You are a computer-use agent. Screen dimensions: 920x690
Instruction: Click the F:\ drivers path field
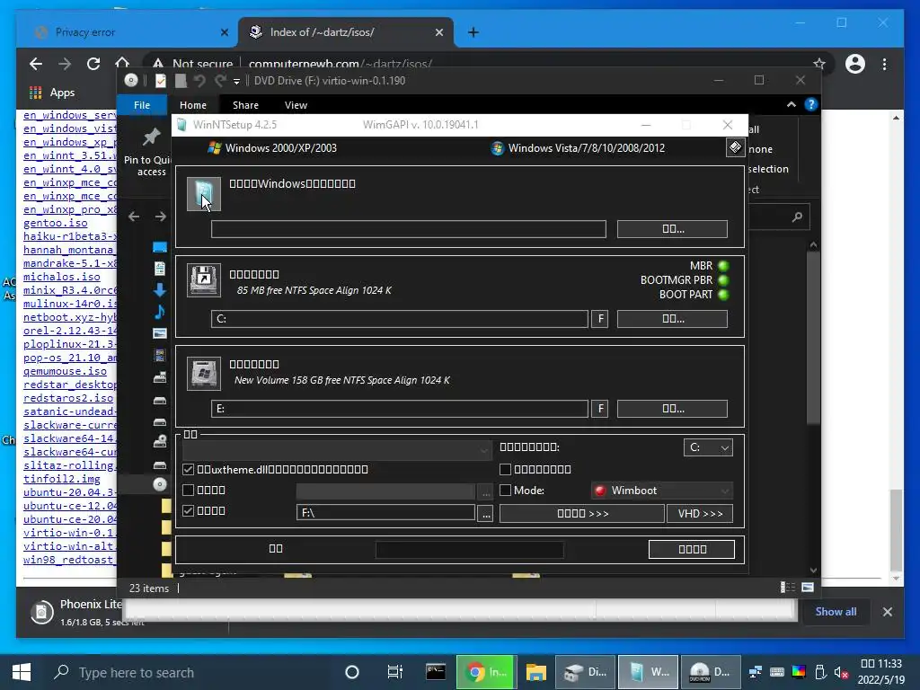coord(385,513)
